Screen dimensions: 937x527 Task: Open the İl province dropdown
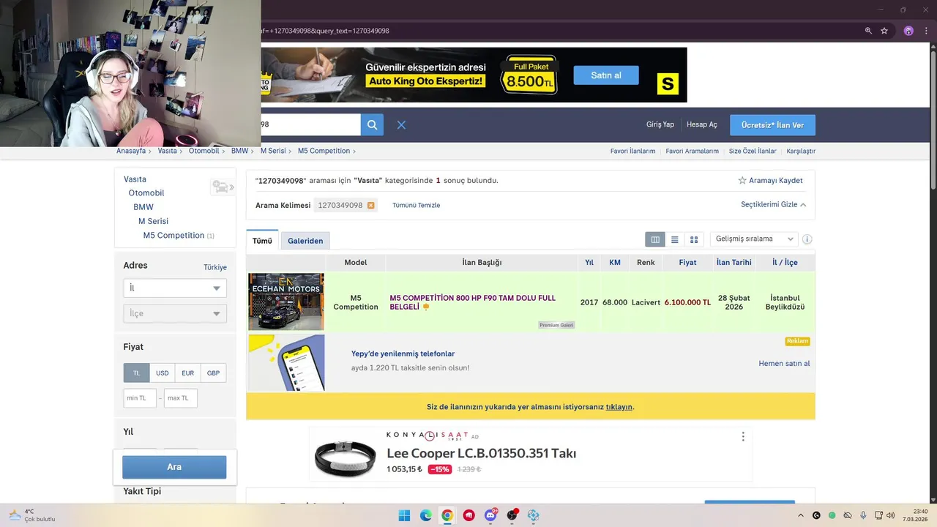[175, 288]
